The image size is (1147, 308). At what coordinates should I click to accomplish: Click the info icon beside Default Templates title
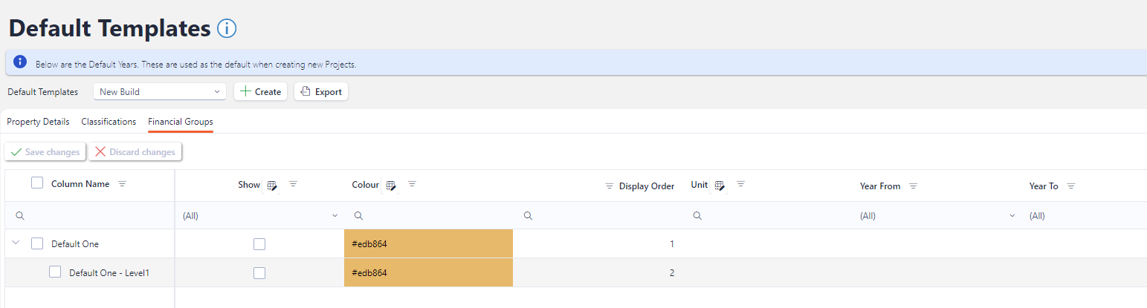[x=227, y=29]
